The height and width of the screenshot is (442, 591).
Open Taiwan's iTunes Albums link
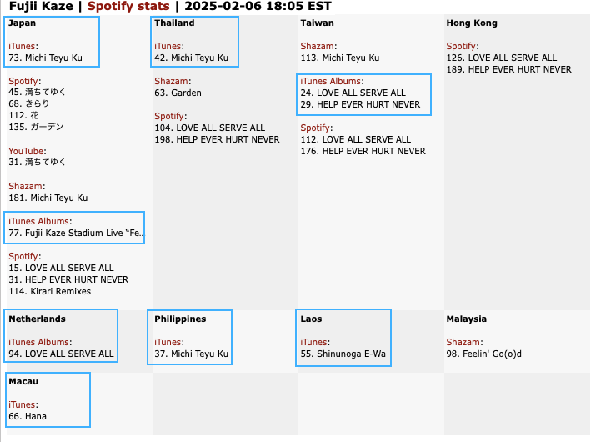pyautogui.click(x=331, y=81)
